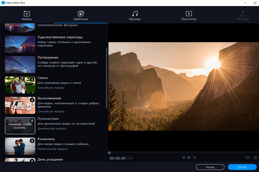Click the template list scrollbar
Screen dimensions: 259x172
[107, 78]
